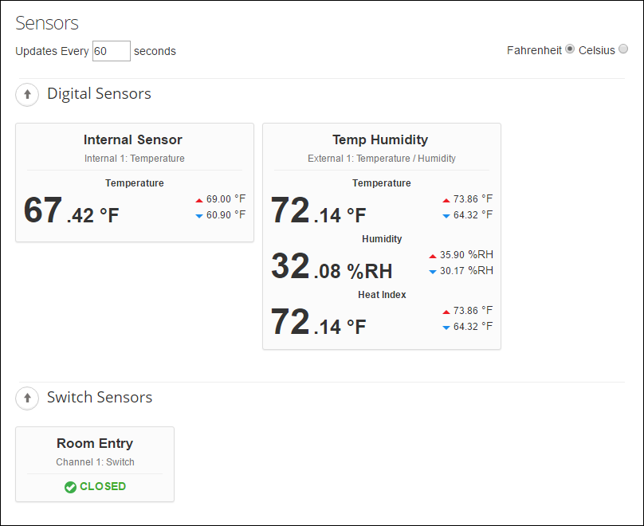Click Temp Humidity red high-temperature arrow
Image resolution: width=644 pixels, height=526 pixels.
446,199
